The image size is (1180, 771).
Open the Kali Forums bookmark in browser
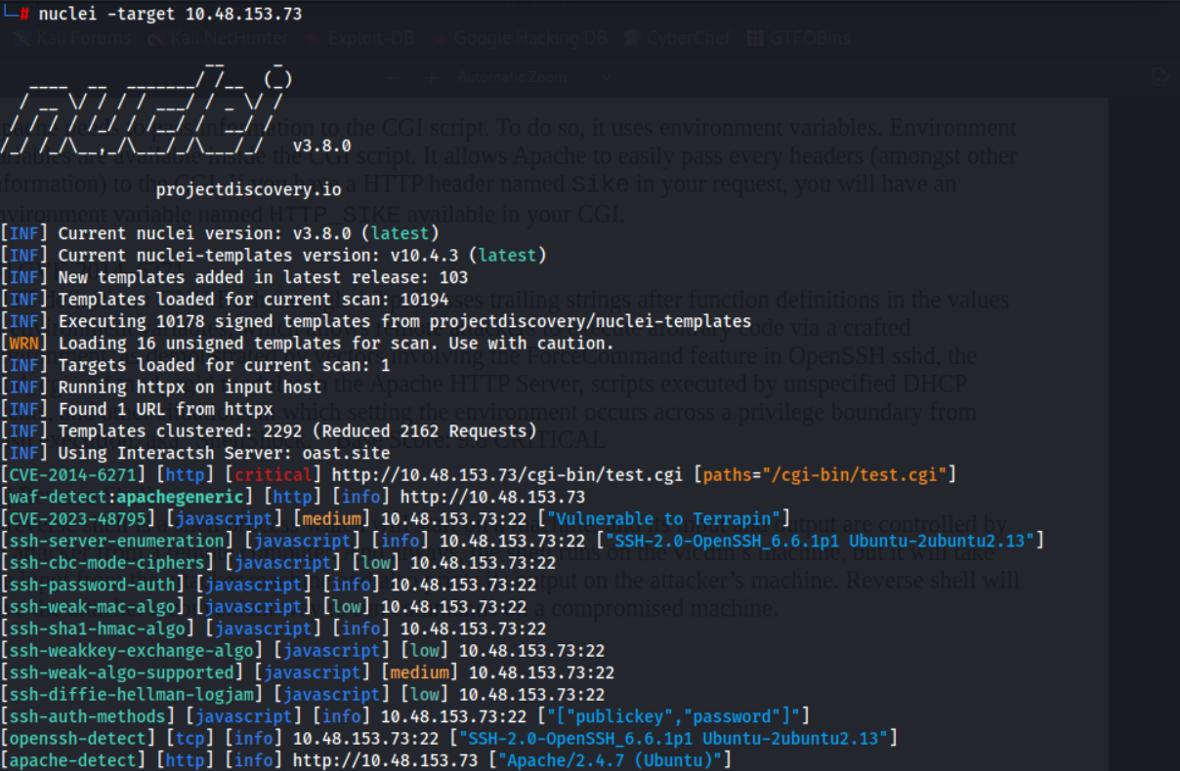pos(71,39)
